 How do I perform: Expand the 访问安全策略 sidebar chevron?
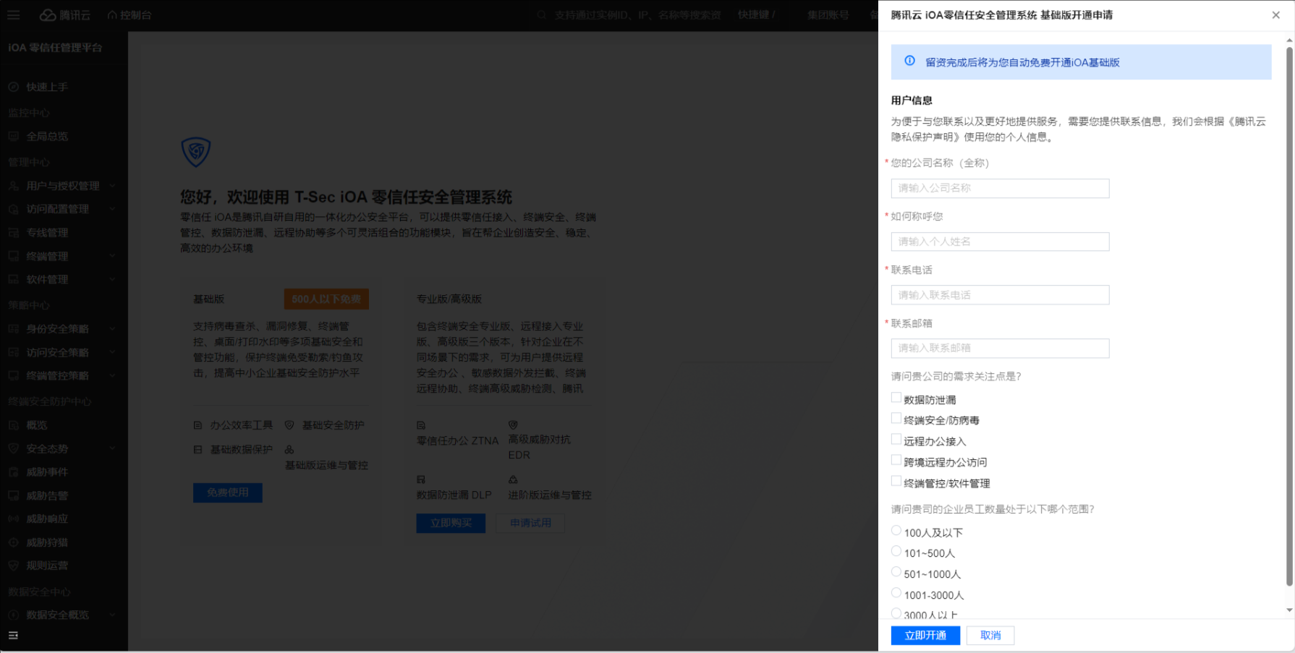(x=112, y=352)
